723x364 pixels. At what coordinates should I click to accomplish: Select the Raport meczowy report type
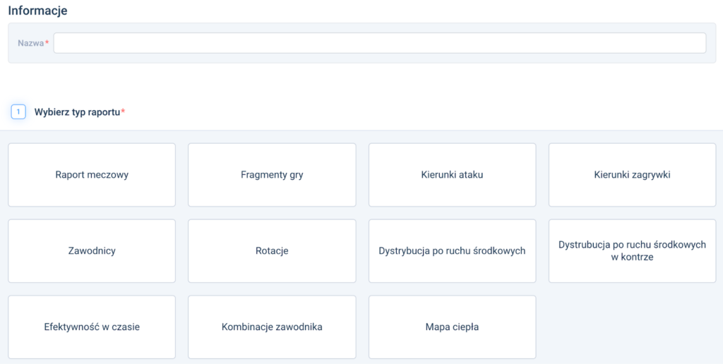click(92, 175)
